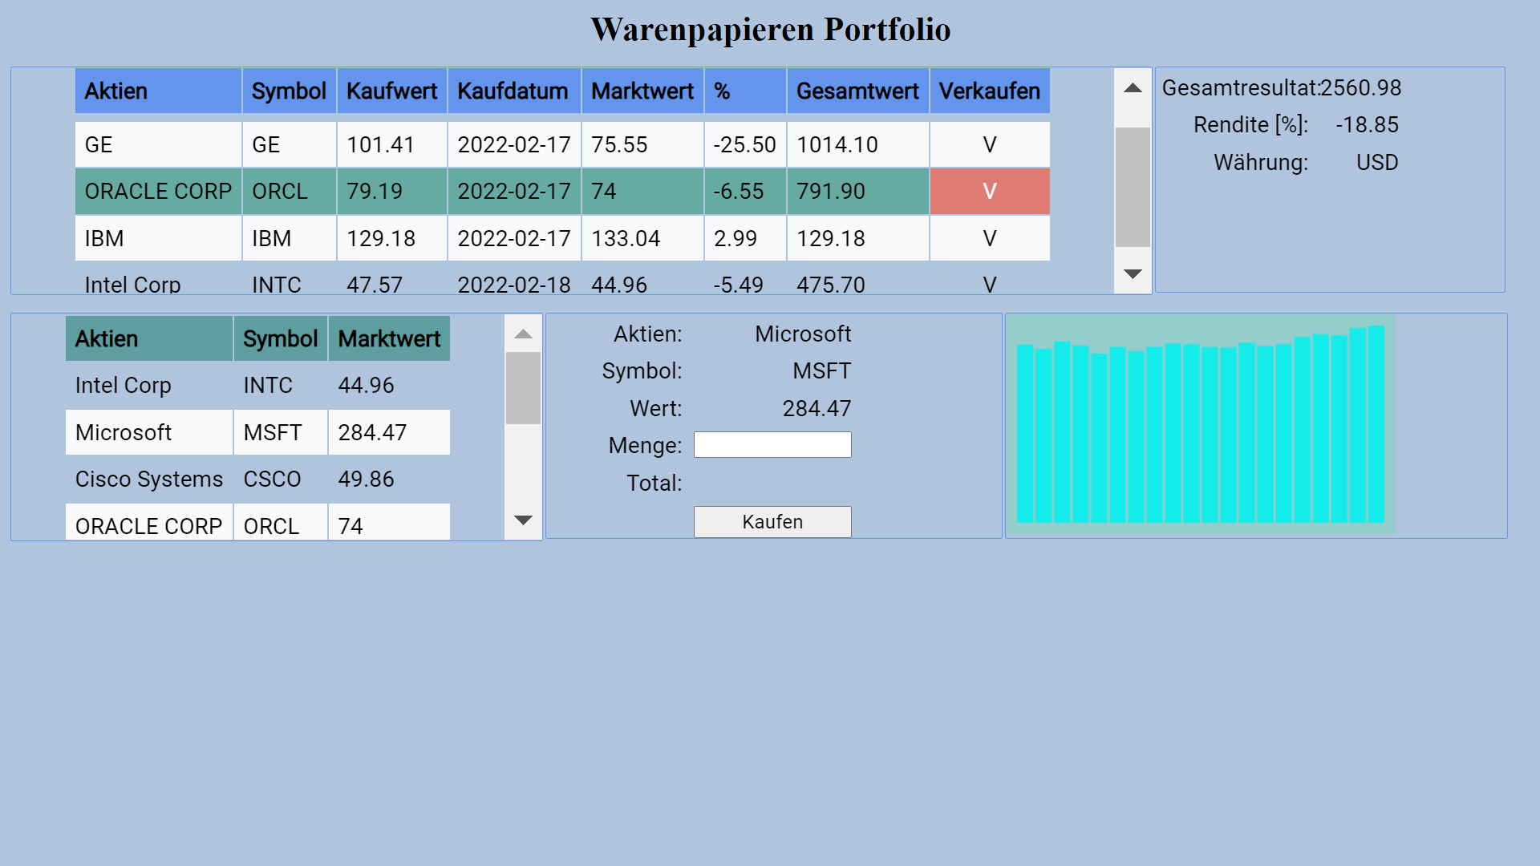Click the Marktwert header in market list

(x=389, y=338)
